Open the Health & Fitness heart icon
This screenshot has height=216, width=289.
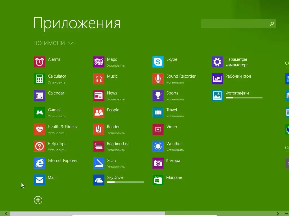pyautogui.click(x=40, y=129)
